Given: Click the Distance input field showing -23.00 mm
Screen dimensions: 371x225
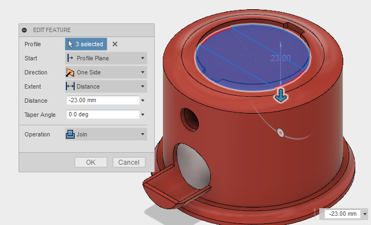Looking at the screenshot, I should tap(103, 101).
